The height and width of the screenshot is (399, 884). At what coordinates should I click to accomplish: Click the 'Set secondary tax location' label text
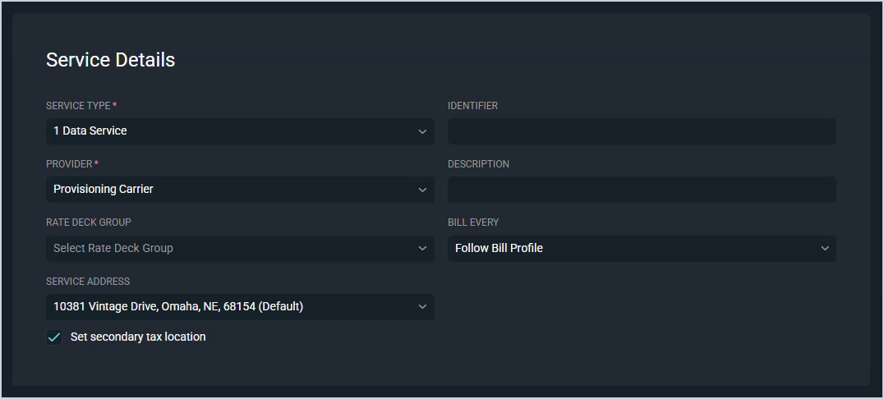tap(138, 337)
